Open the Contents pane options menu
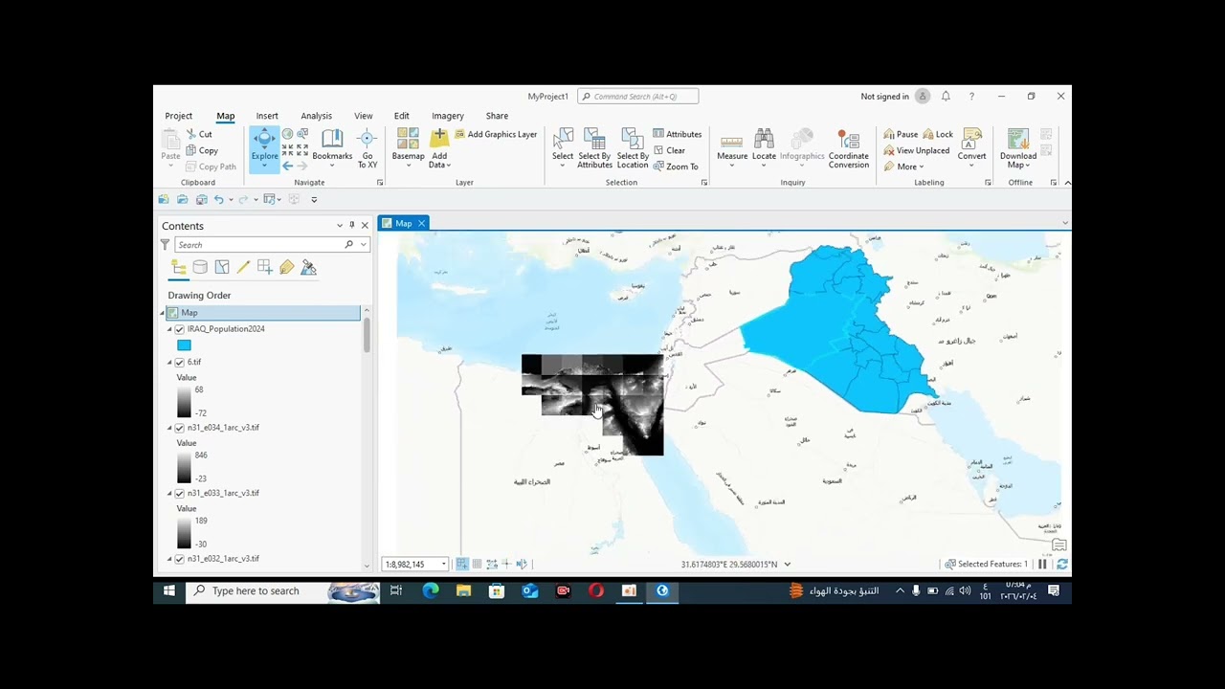 340,226
